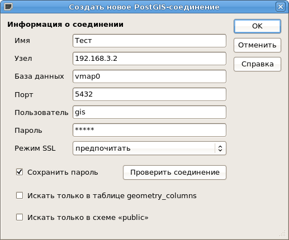Viewport: 289px width, 240px height.
Task: Click the Узел label
Action: point(23,59)
